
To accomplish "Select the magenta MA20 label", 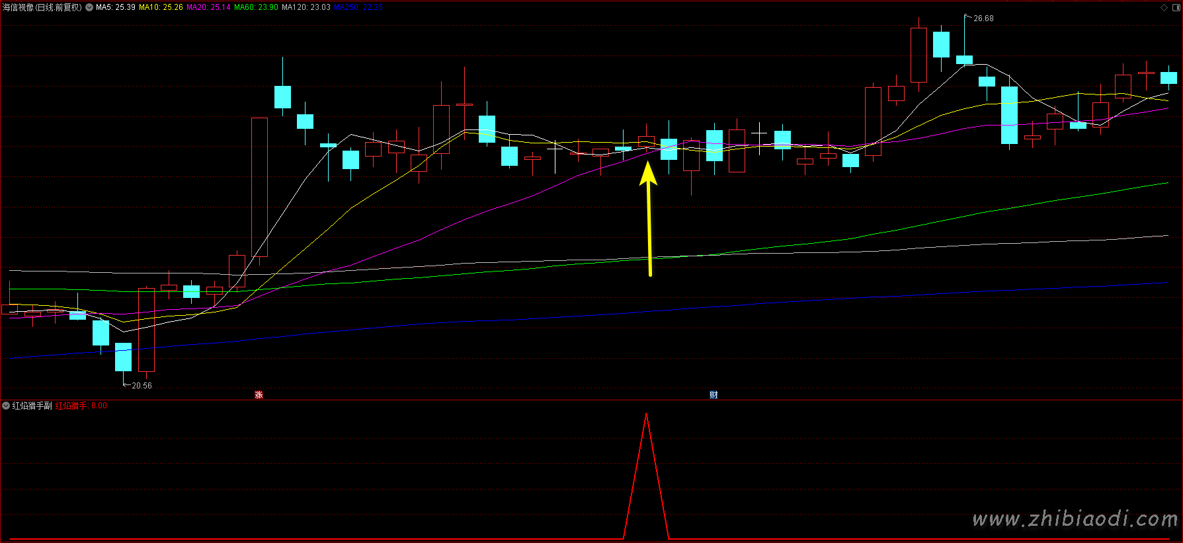I will pyautogui.click(x=208, y=7).
